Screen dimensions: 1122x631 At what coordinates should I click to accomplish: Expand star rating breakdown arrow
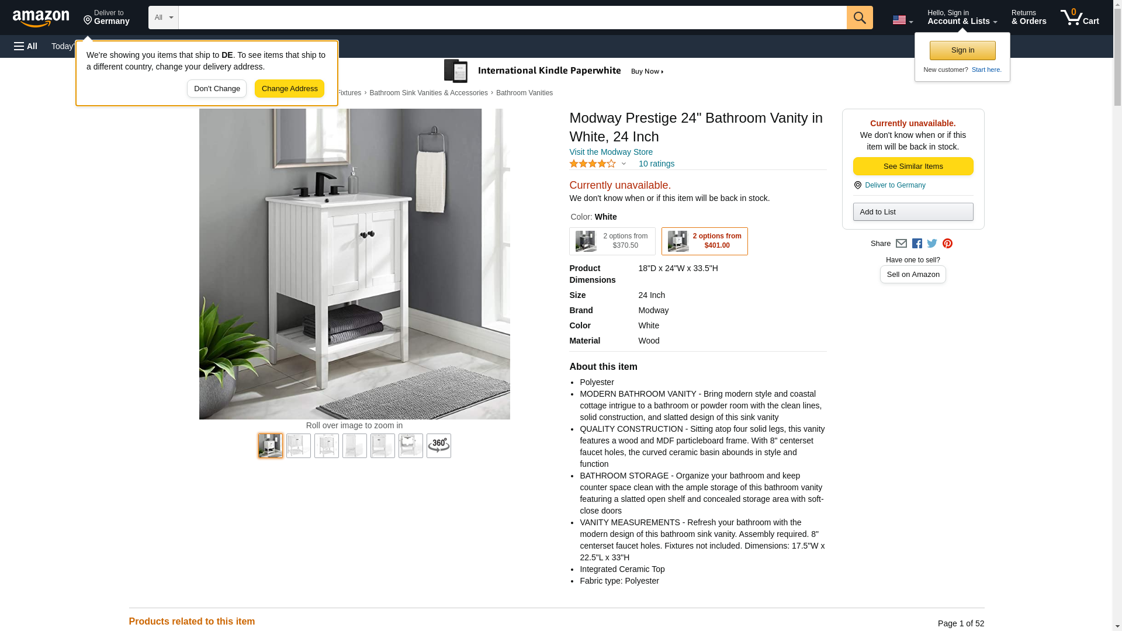tap(624, 164)
